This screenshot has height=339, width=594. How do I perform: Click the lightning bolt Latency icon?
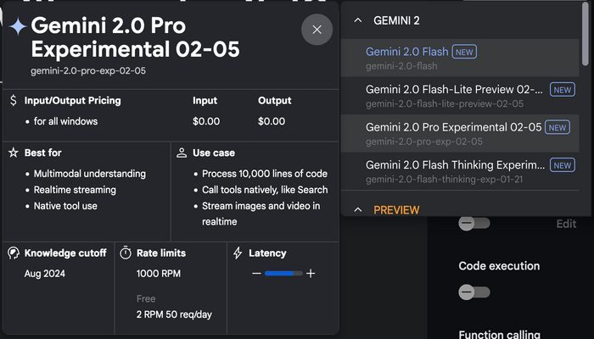click(237, 253)
